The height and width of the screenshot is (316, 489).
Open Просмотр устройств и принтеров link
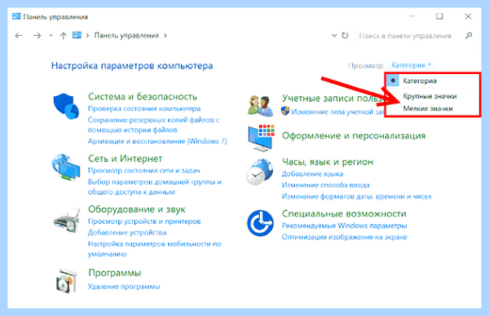pos(144,222)
